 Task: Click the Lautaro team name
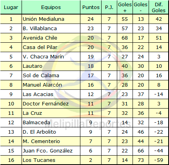point(33,66)
